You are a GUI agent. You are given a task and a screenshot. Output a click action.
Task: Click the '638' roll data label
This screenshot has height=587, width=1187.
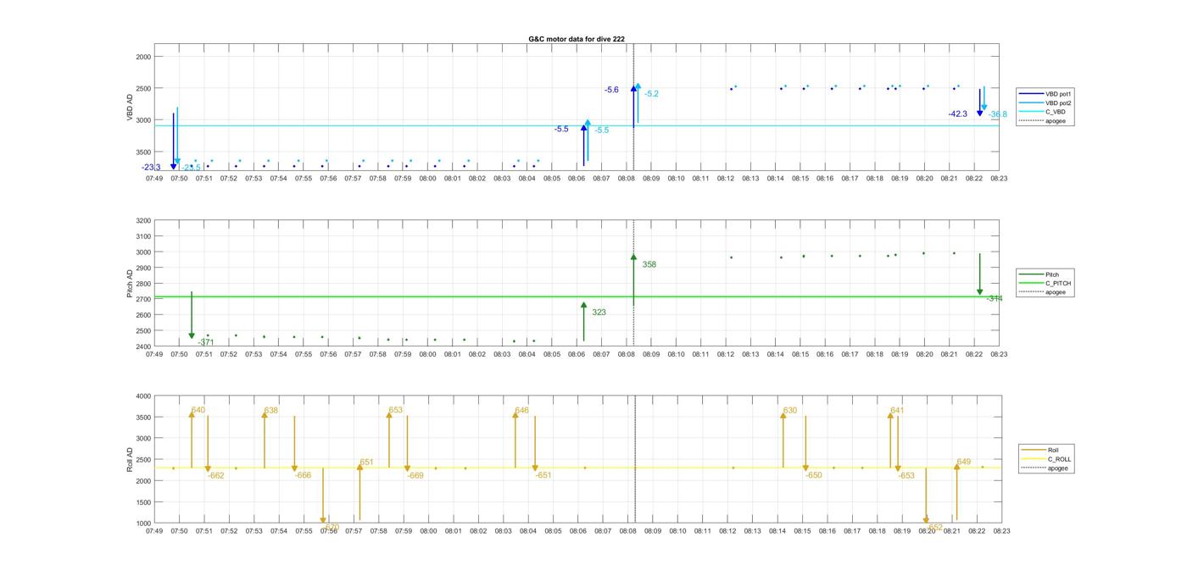click(270, 411)
